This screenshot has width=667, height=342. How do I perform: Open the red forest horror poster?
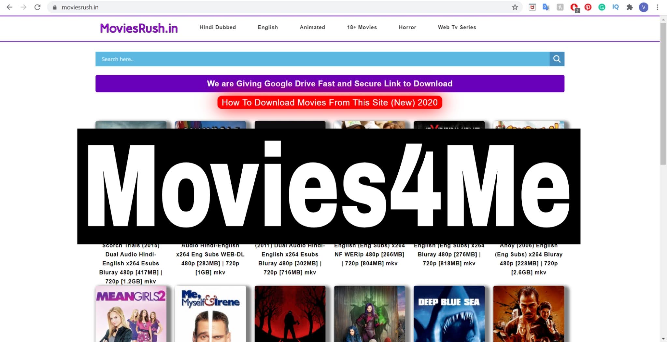pos(290,314)
